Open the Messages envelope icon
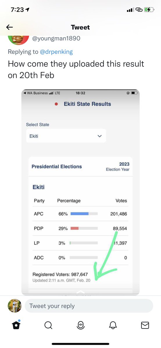This screenshot has width=161, height=348. pyautogui.click(x=145, y=325)
